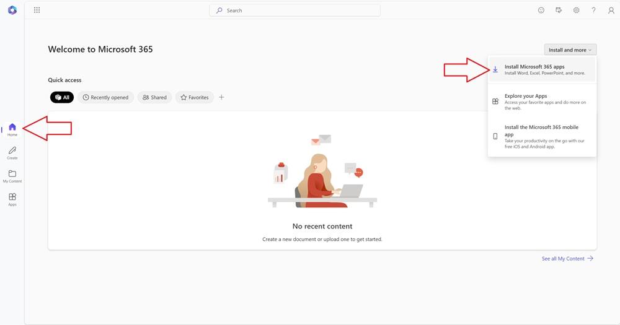
Task: Click the Microsoft 365 Copilot logo
Action: [x=12, y=11]
